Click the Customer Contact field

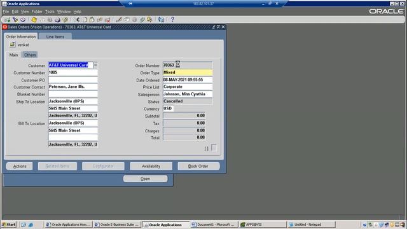pos(73,87)
